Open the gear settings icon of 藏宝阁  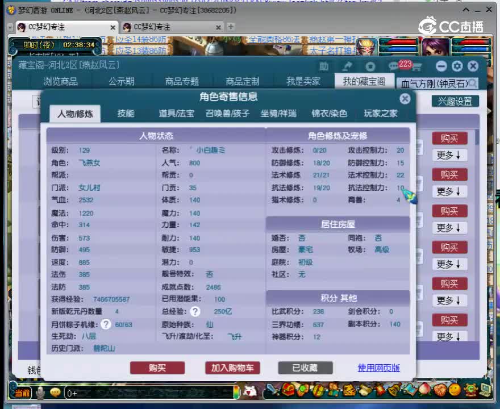[457, 66]
